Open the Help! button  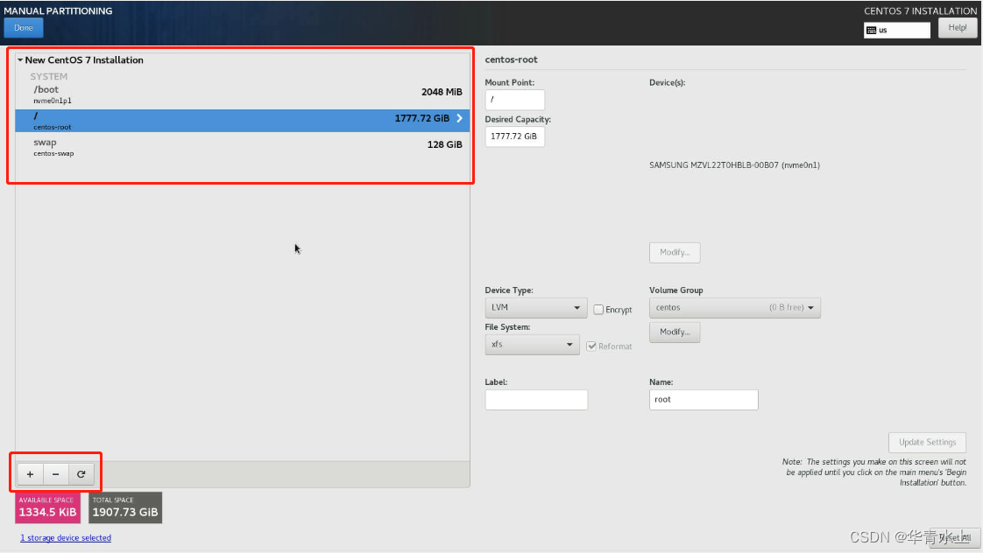[x=958, y=28]
